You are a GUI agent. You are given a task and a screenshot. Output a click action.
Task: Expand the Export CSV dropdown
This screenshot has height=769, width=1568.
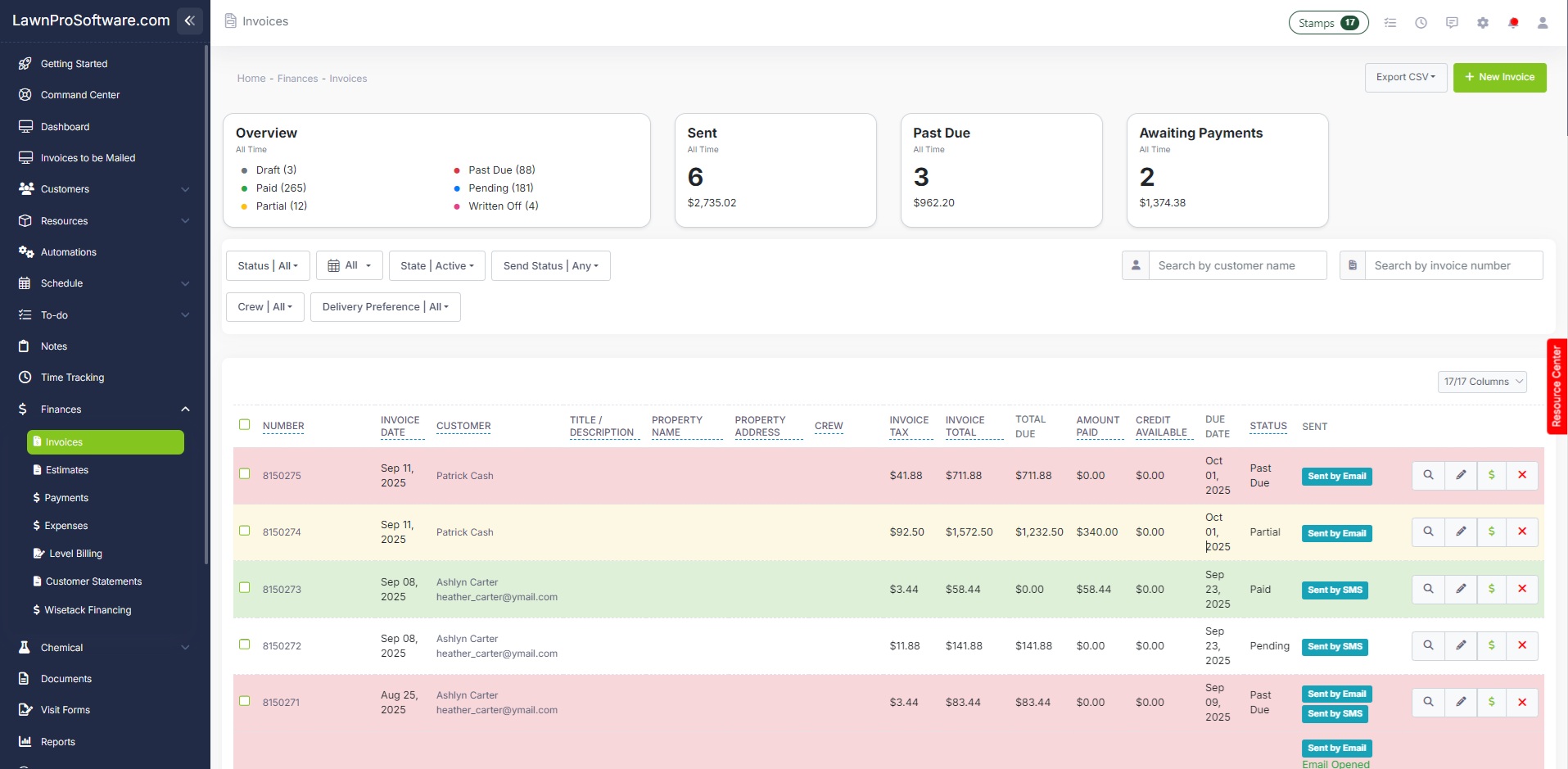click(x=1405, y=77)
